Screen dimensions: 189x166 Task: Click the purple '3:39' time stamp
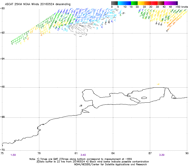[162, 155]
